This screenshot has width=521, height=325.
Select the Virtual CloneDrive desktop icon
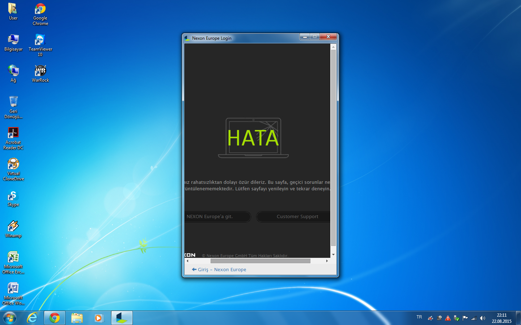click(13, 169)
